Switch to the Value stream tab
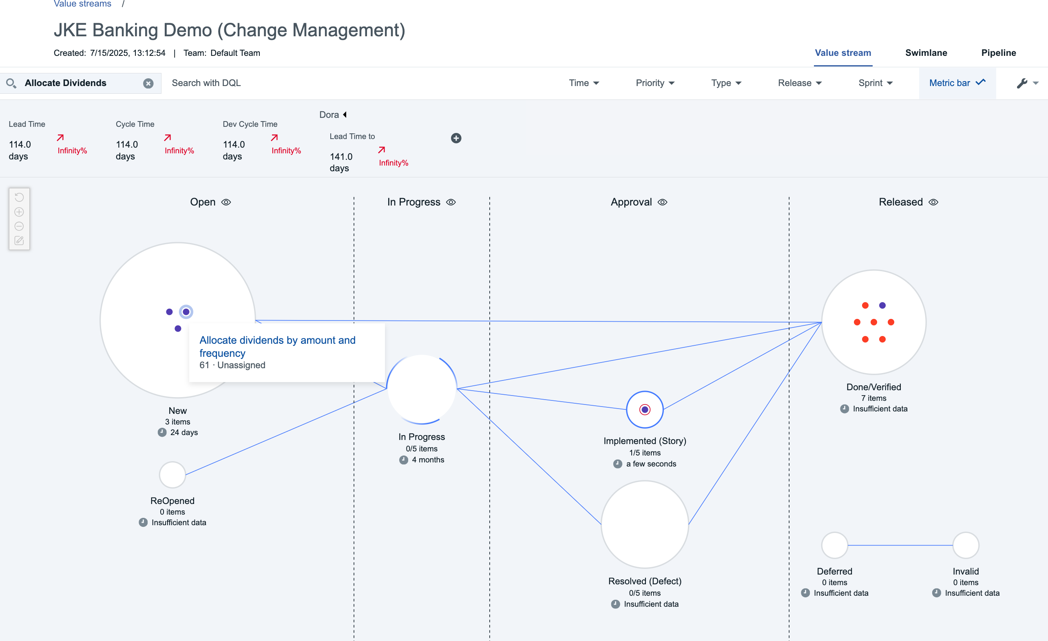 tap(842, 53)
